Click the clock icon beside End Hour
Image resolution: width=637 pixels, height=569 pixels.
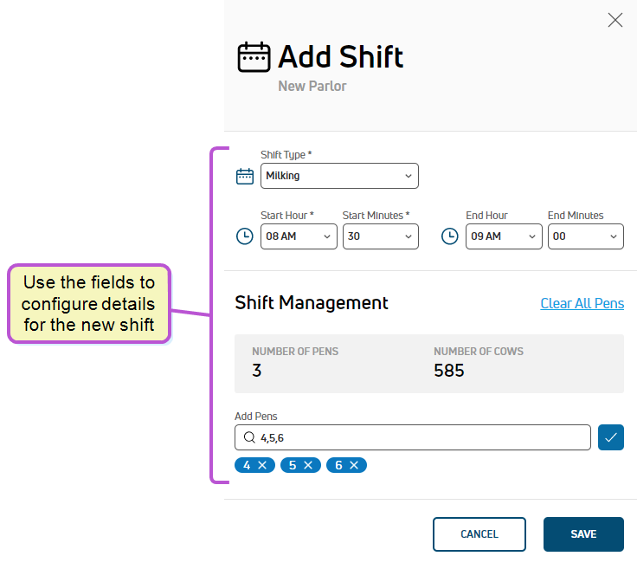[450, 236]
